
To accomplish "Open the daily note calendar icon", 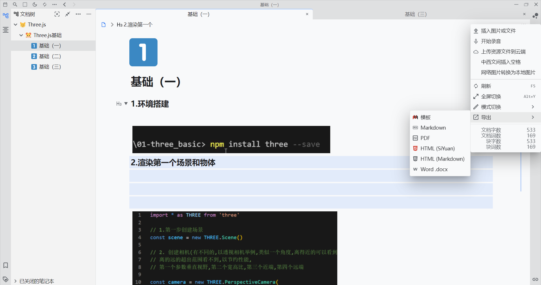I will (x=5, y=4).
